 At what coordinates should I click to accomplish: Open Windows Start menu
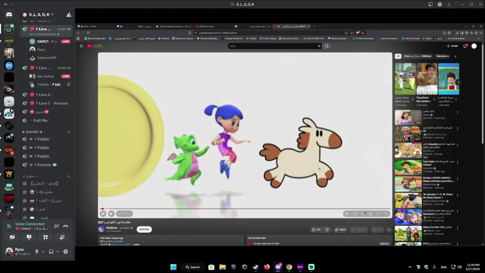(173, 267)
